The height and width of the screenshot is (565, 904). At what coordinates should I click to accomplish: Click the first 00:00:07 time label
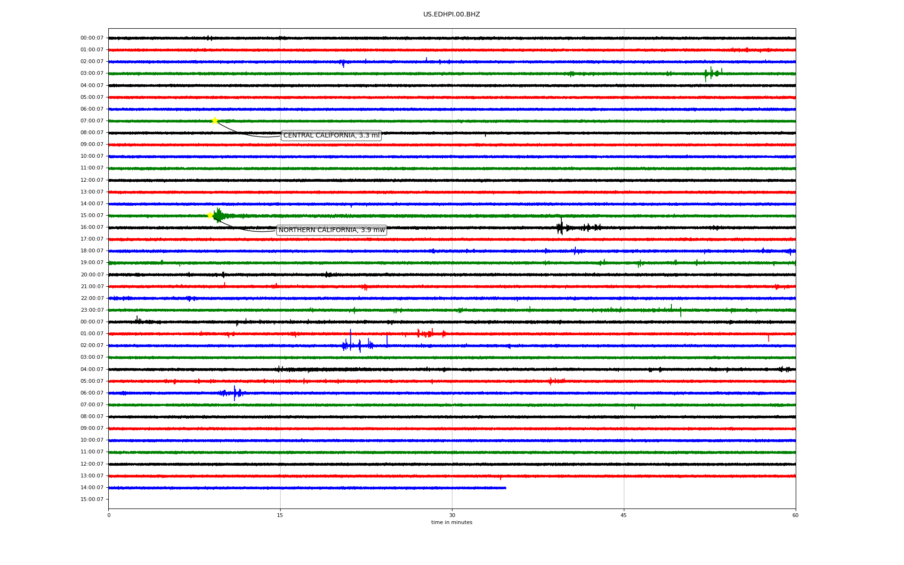point(92,38)
